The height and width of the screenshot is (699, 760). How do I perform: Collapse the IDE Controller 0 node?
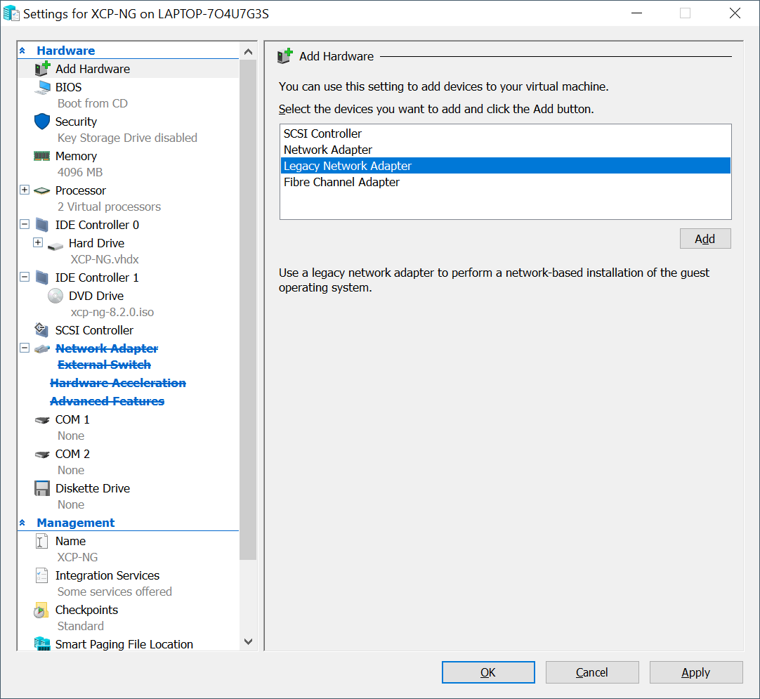pyautogui.click(x=25, y=225)
